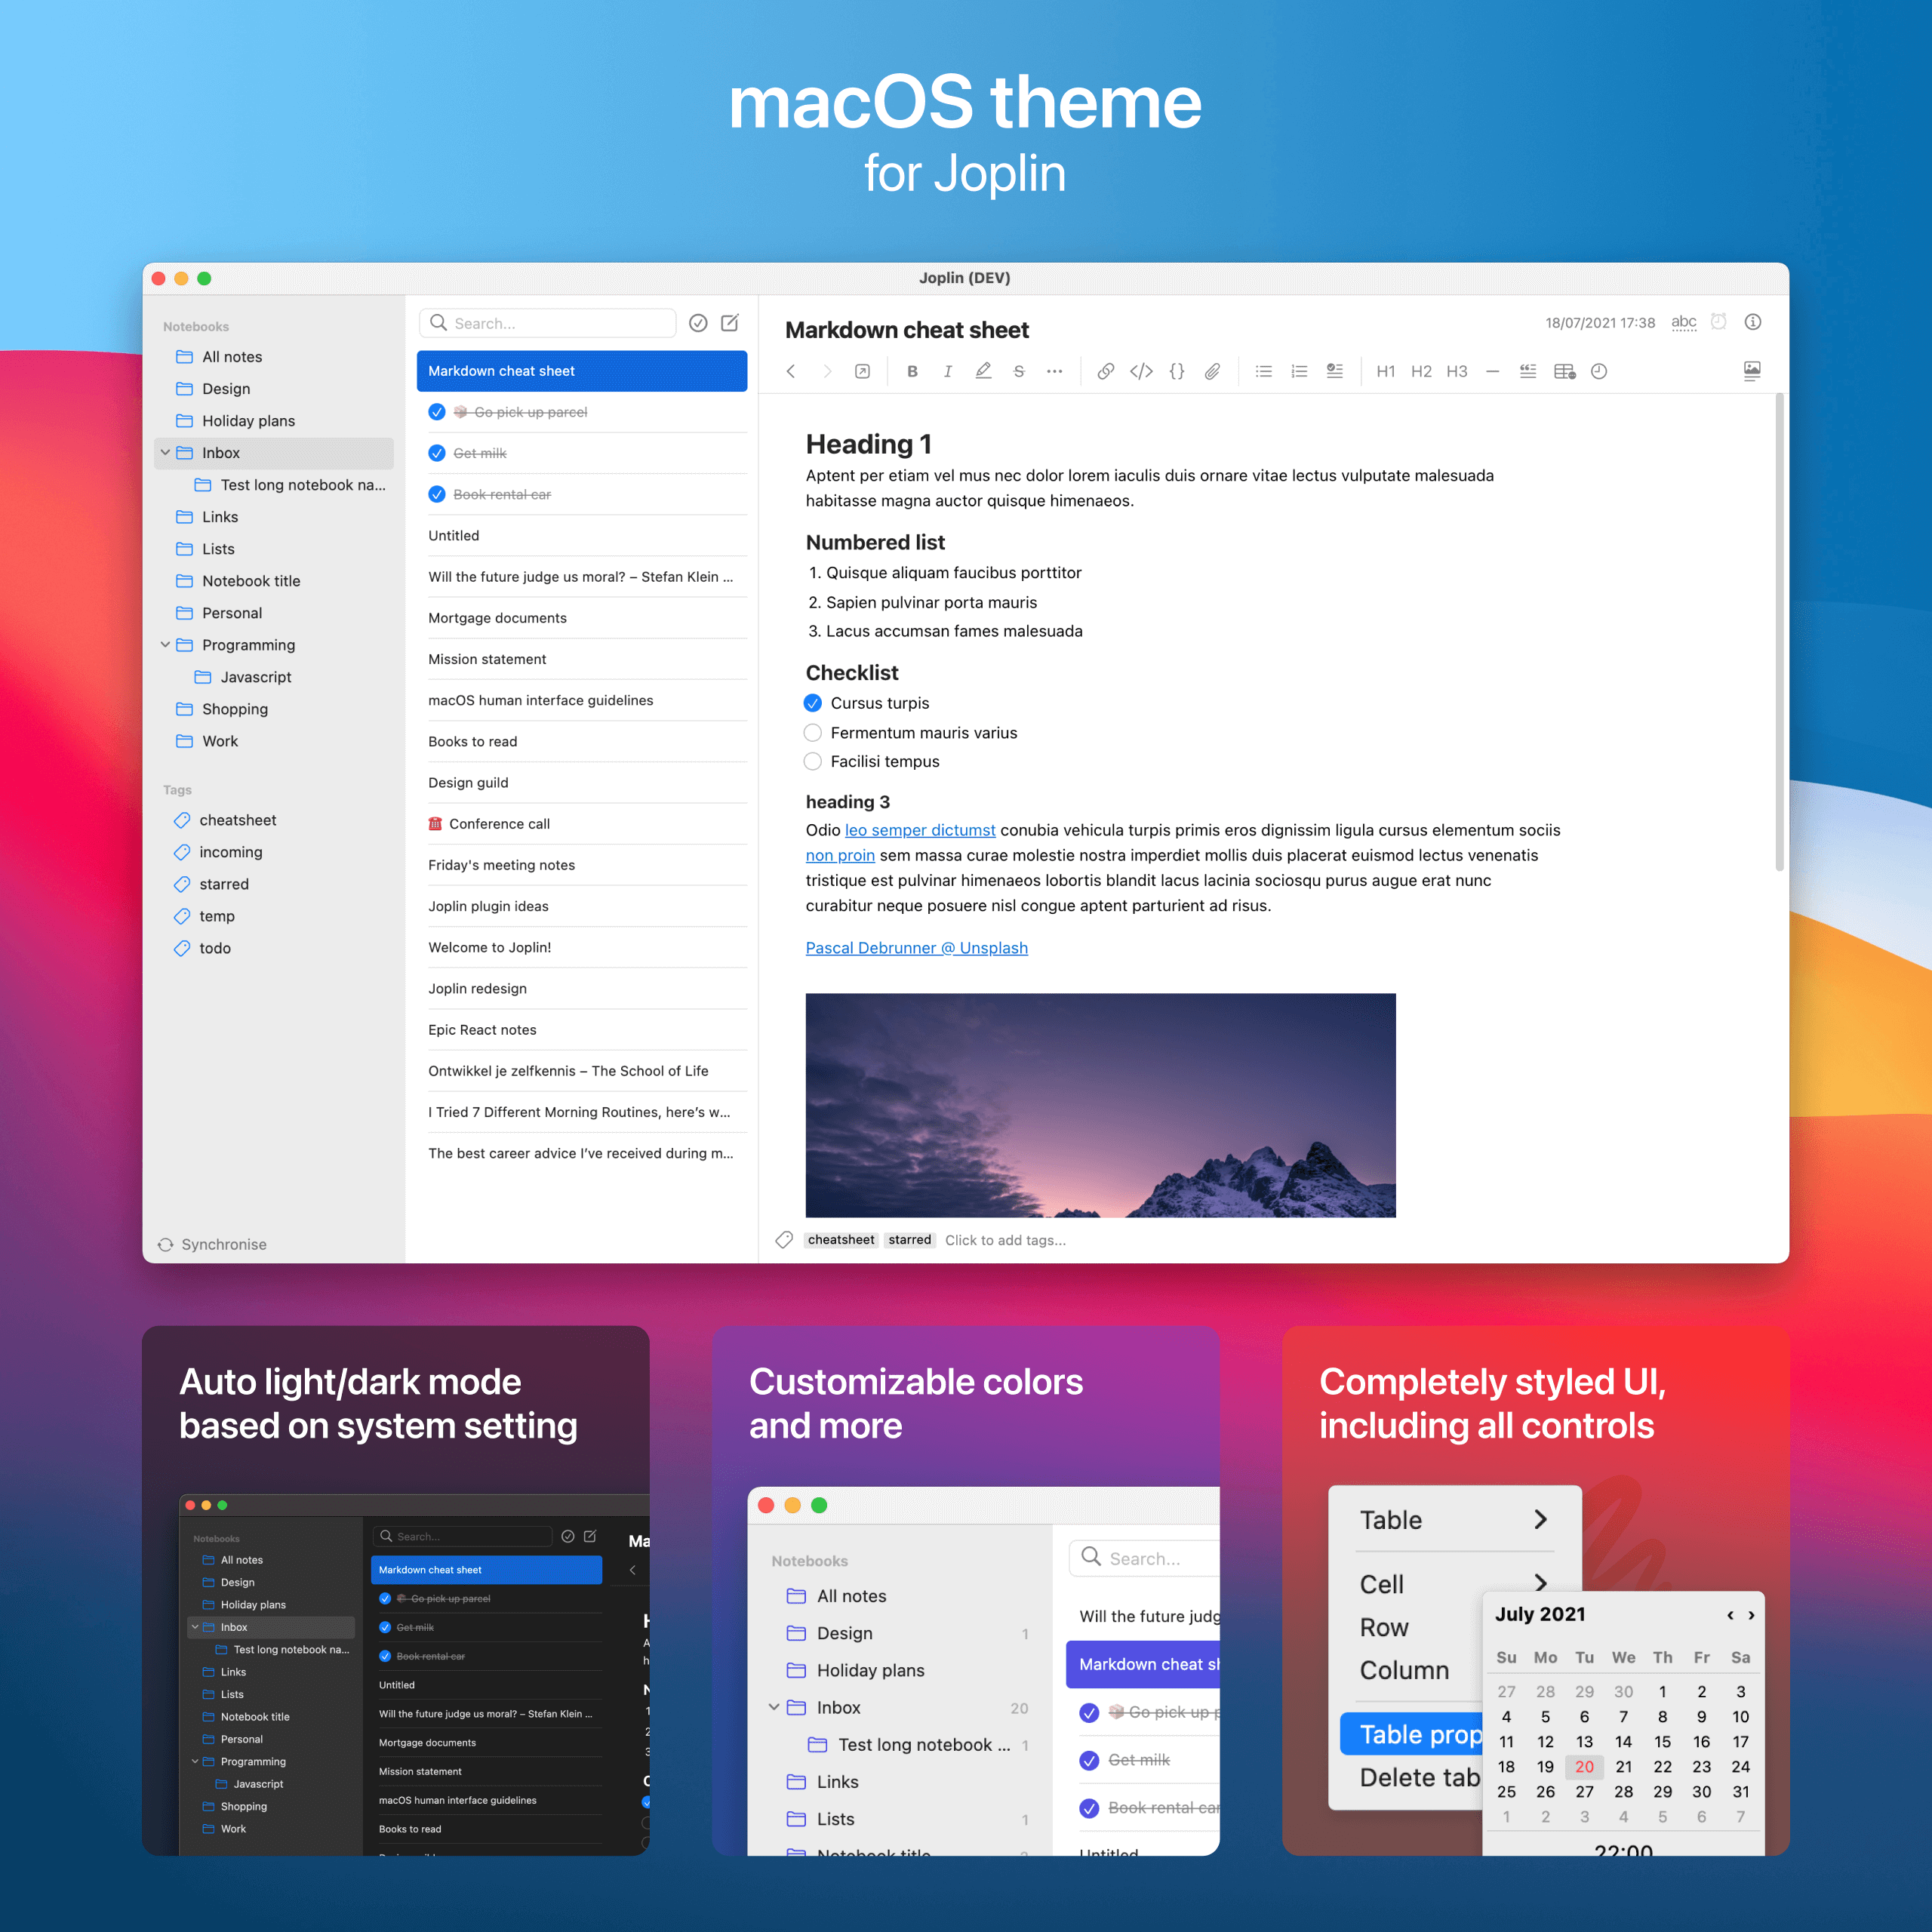Apply strikethrough formatting
1932x1932 pixels.
coord(1019,371)
